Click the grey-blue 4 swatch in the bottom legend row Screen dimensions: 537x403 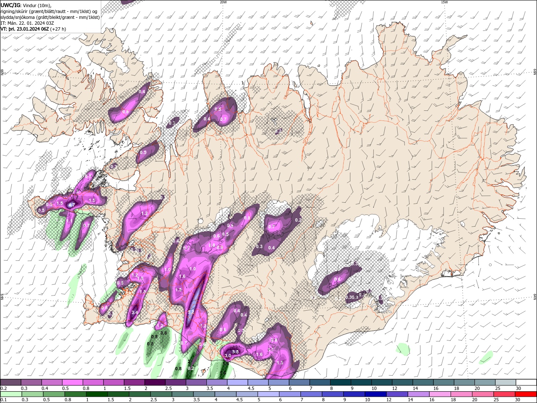pyautogui.click(x=225, y=394)
